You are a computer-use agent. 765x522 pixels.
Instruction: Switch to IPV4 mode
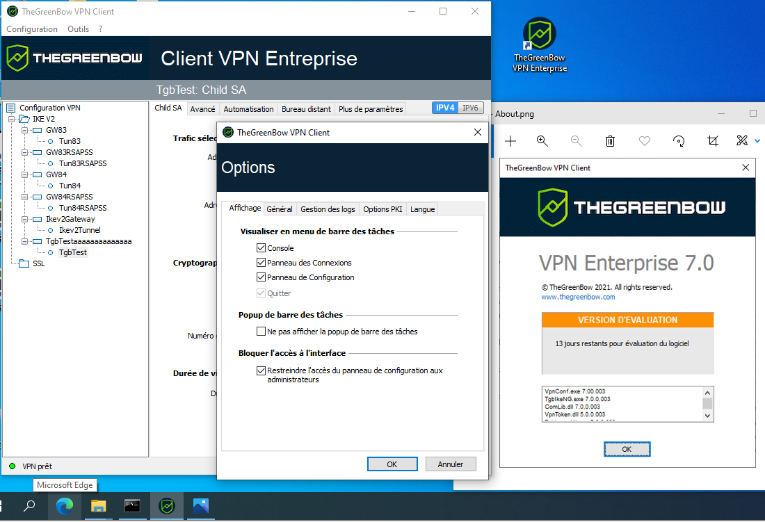pyautogui.click(x=445, y=108)
